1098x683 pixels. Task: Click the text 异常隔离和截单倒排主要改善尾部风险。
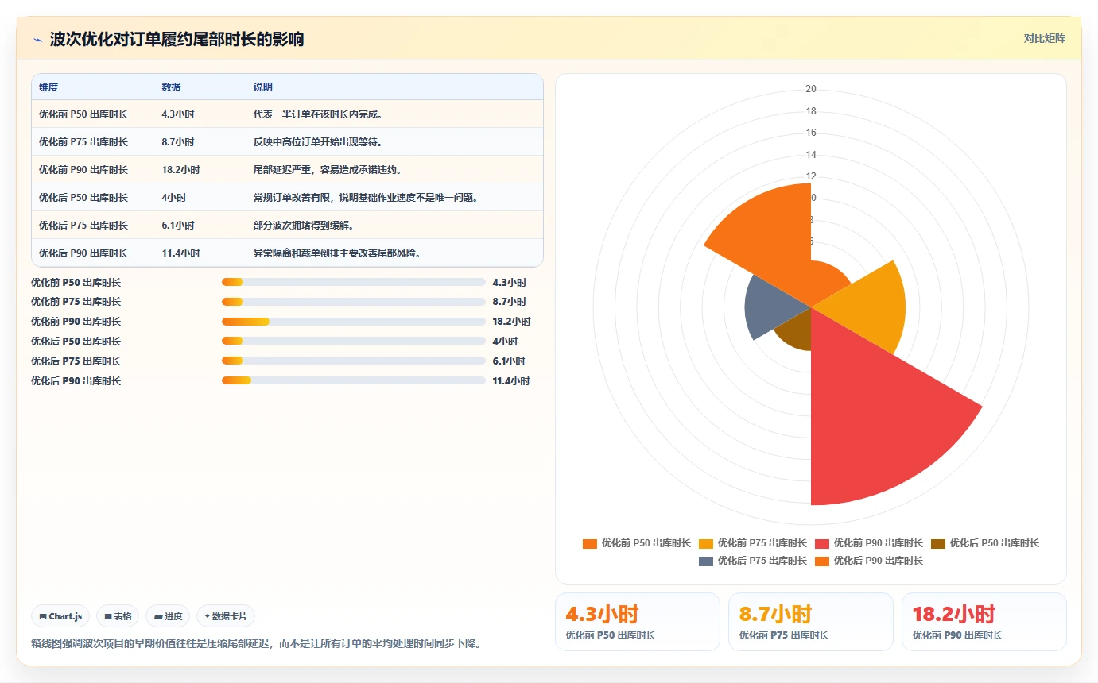[x=337, y=253]
